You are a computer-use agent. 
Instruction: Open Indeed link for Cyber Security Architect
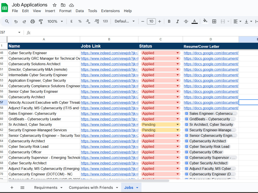[109, 163]
